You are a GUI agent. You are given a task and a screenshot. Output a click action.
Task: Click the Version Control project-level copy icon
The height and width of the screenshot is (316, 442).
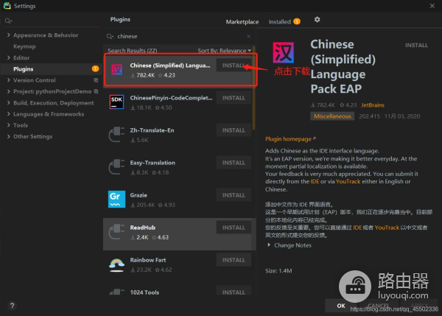(96, 80)
